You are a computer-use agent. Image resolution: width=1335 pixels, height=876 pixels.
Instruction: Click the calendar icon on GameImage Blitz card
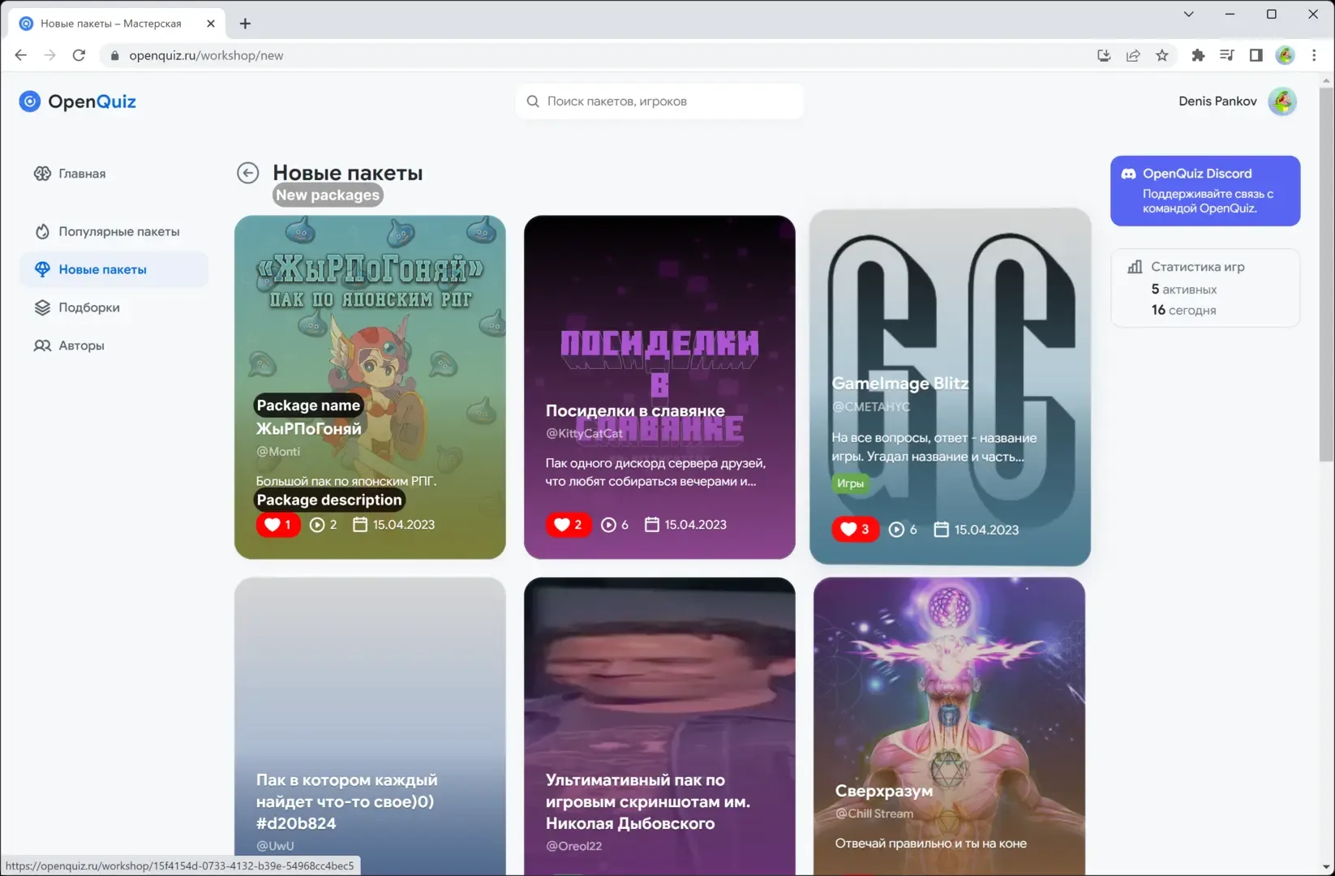click(941, 530)
